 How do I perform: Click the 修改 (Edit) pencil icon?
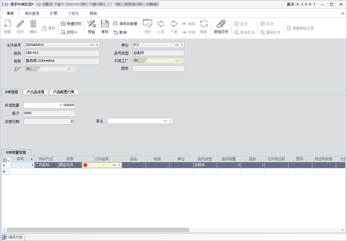click(20, 26)
